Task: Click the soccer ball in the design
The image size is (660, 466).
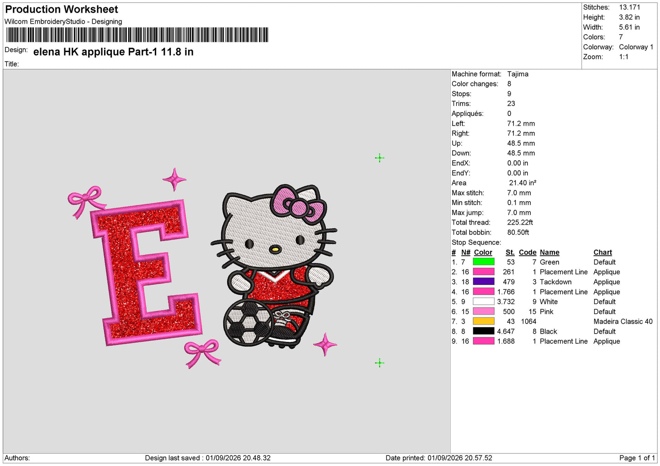Action: click(248, 322)
